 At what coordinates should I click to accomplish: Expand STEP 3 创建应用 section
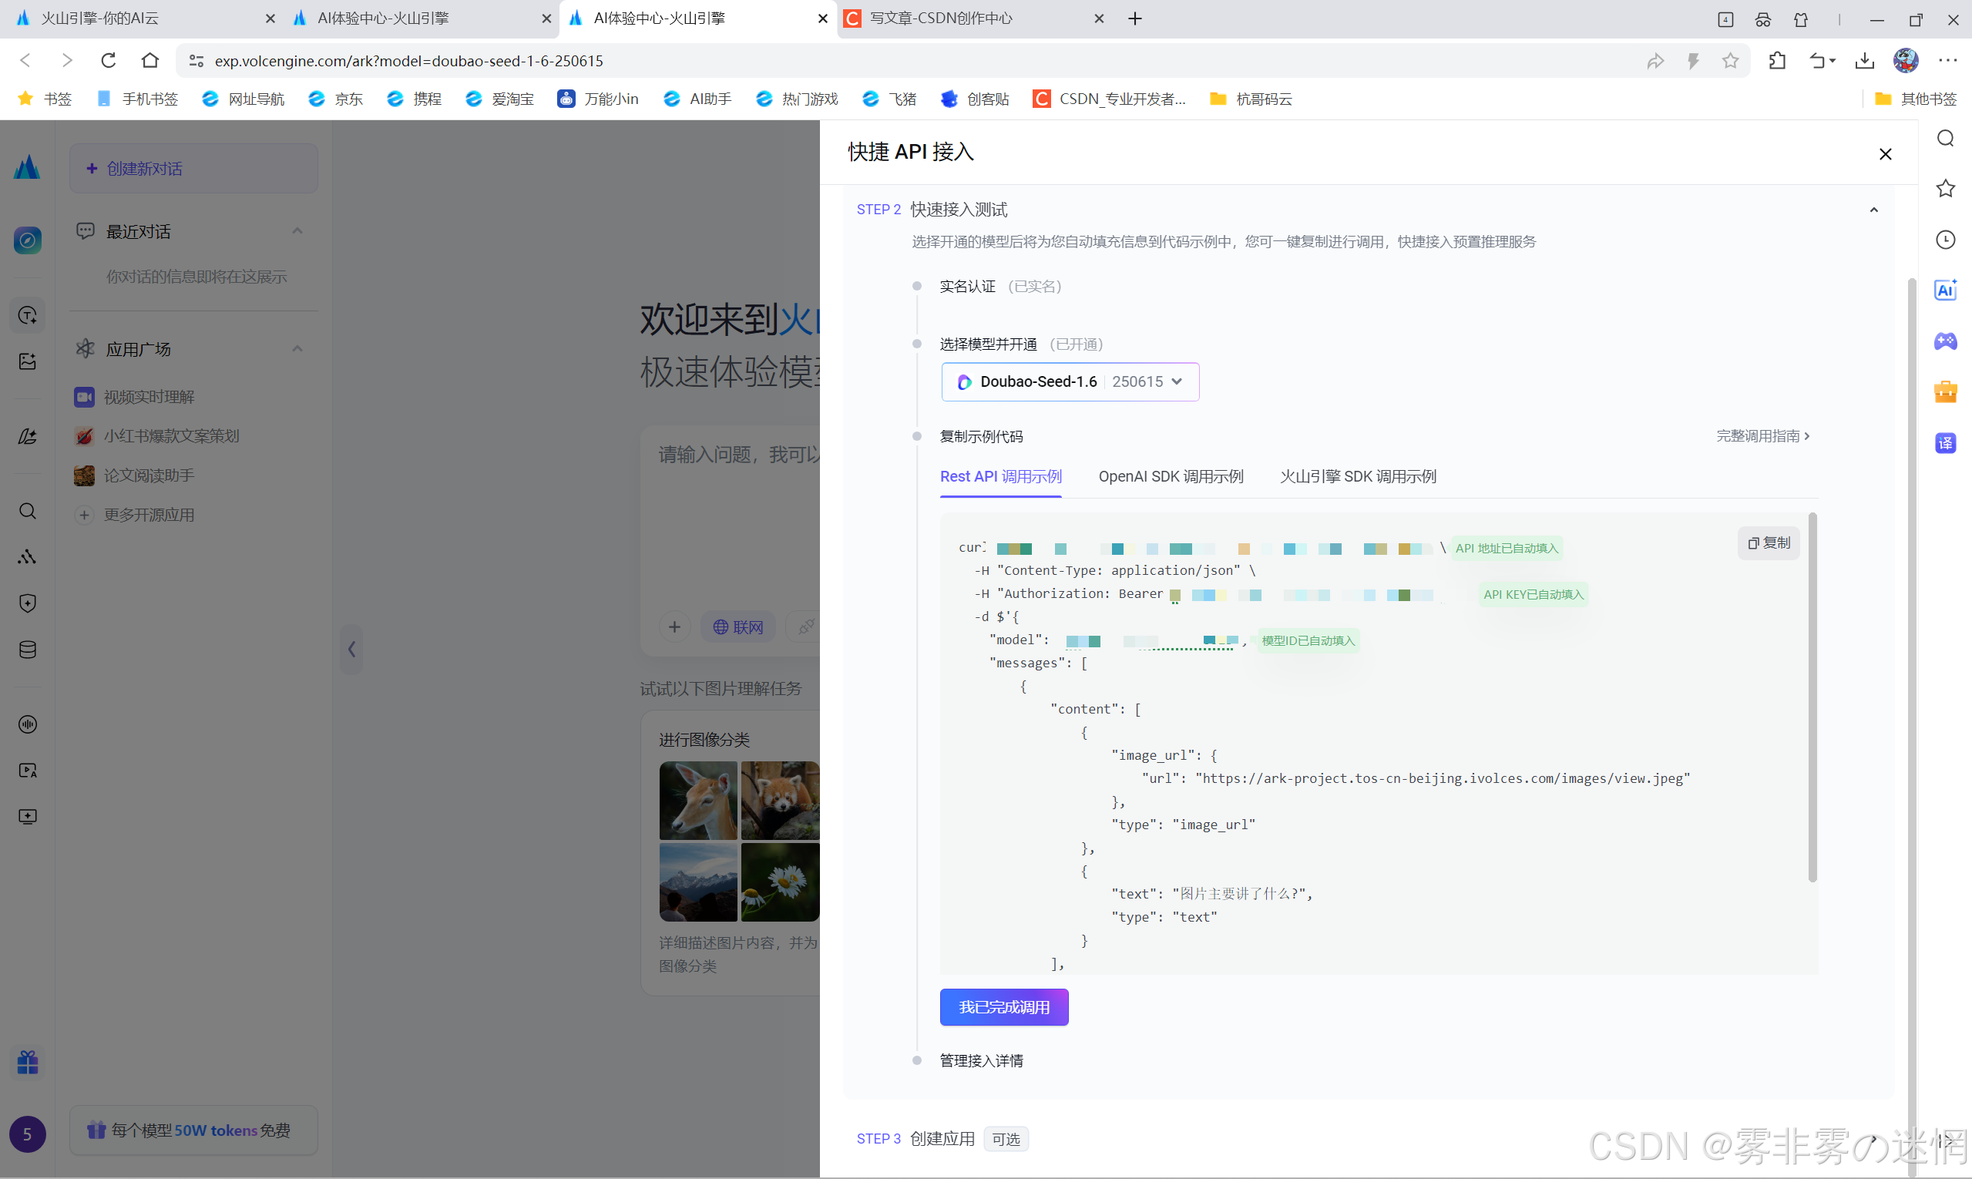coord(1873,1139)
